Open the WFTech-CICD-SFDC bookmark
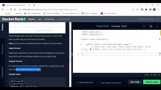Image resolution: width=161 pixels, height=90 pixels. [52, 13]
